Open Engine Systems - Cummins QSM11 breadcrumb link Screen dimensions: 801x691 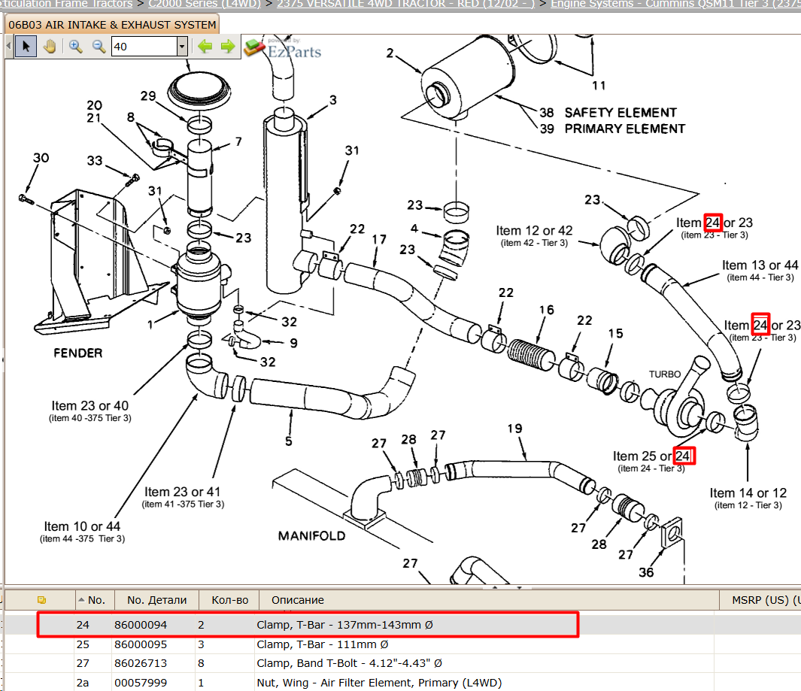675,4
